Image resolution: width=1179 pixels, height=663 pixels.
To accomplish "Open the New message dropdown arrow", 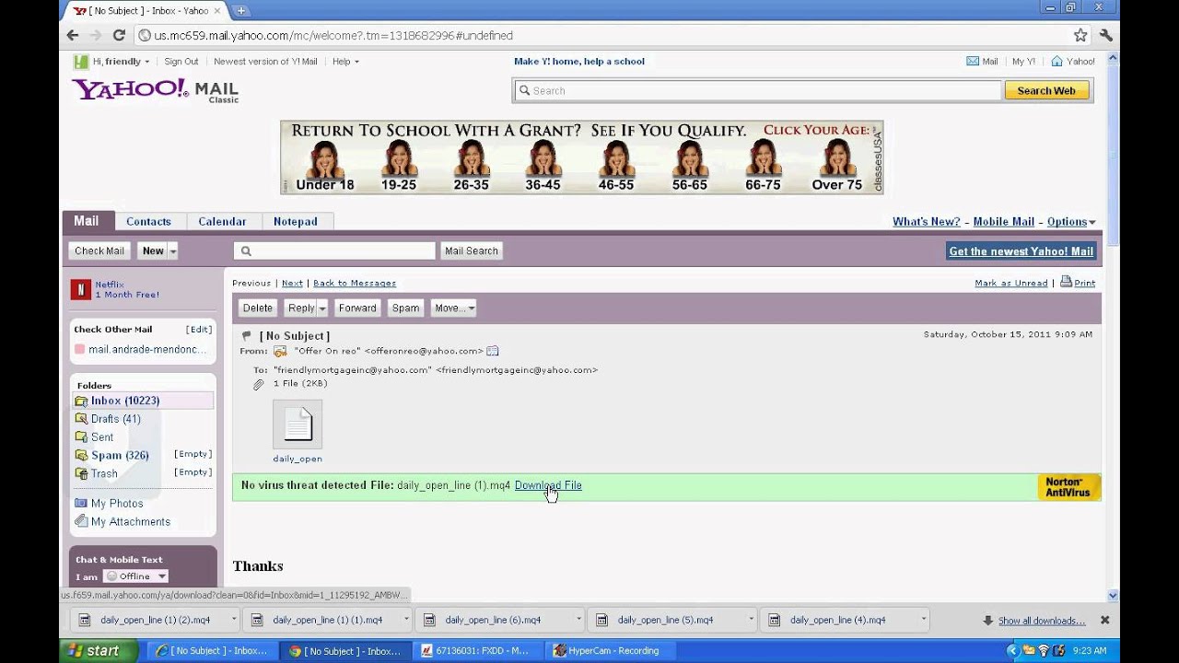I will (172, 250).
